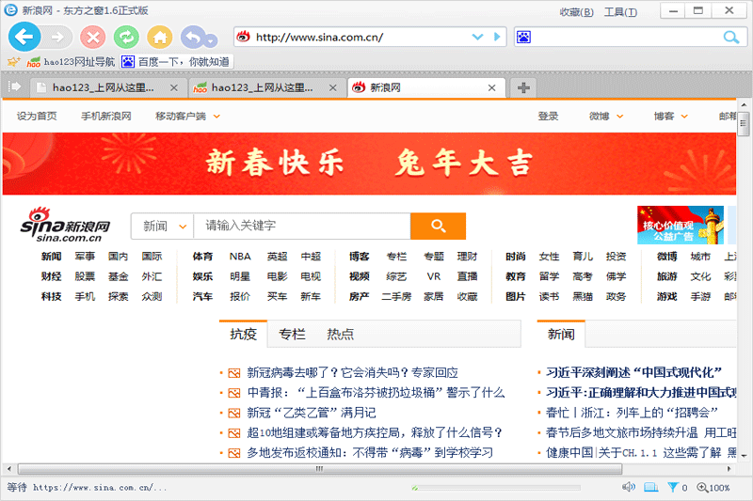Select the 抗疫 tab
Screen dimensions: 753x501
coord(243,335)
